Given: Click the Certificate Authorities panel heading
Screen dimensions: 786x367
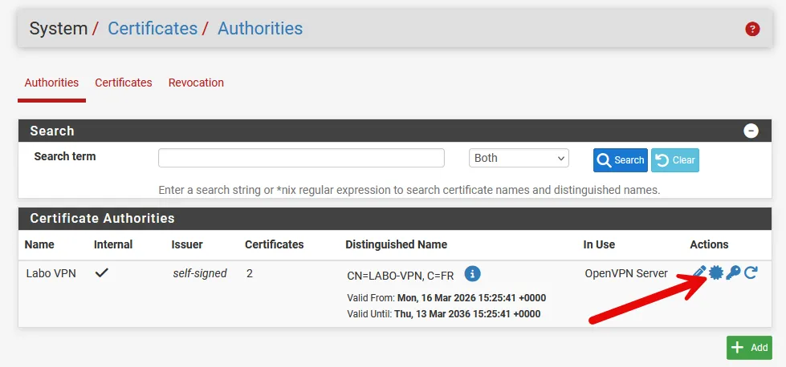Looking at the screenshot, I should [x=102, y=218].
